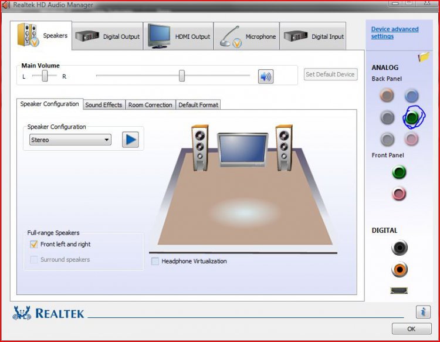Open Device advanced settings link

point(395,32)
